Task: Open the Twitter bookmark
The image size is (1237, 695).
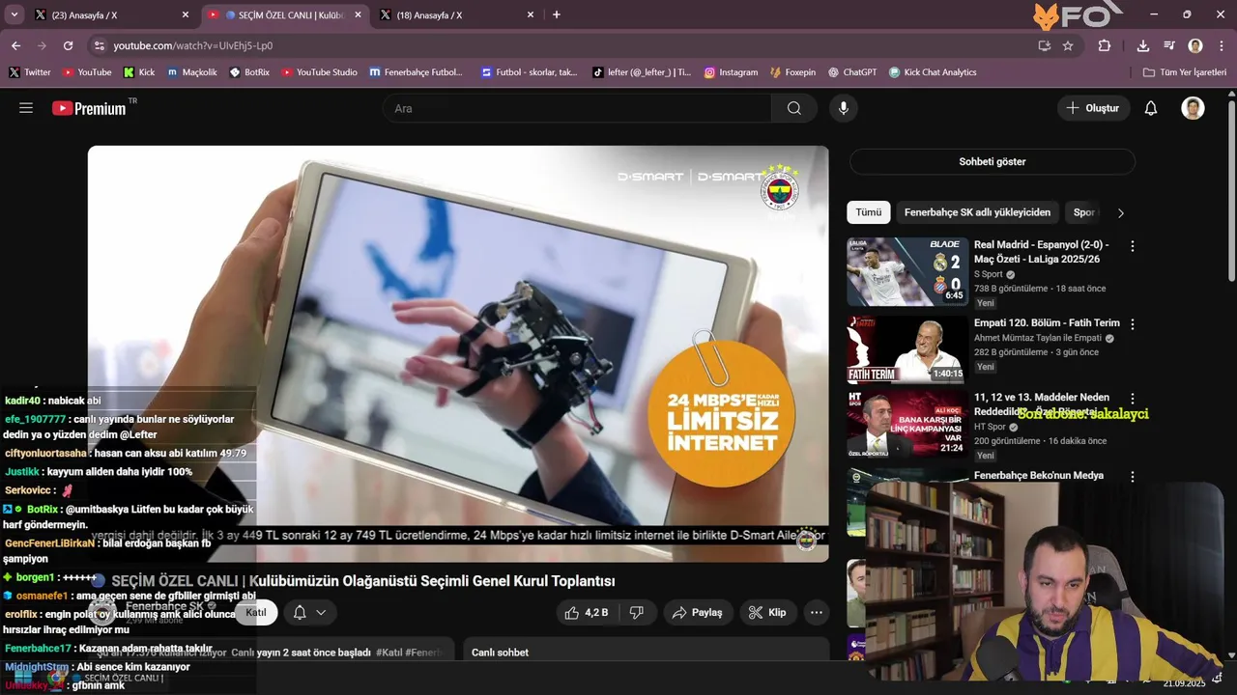Action: (x=30, y=72)
